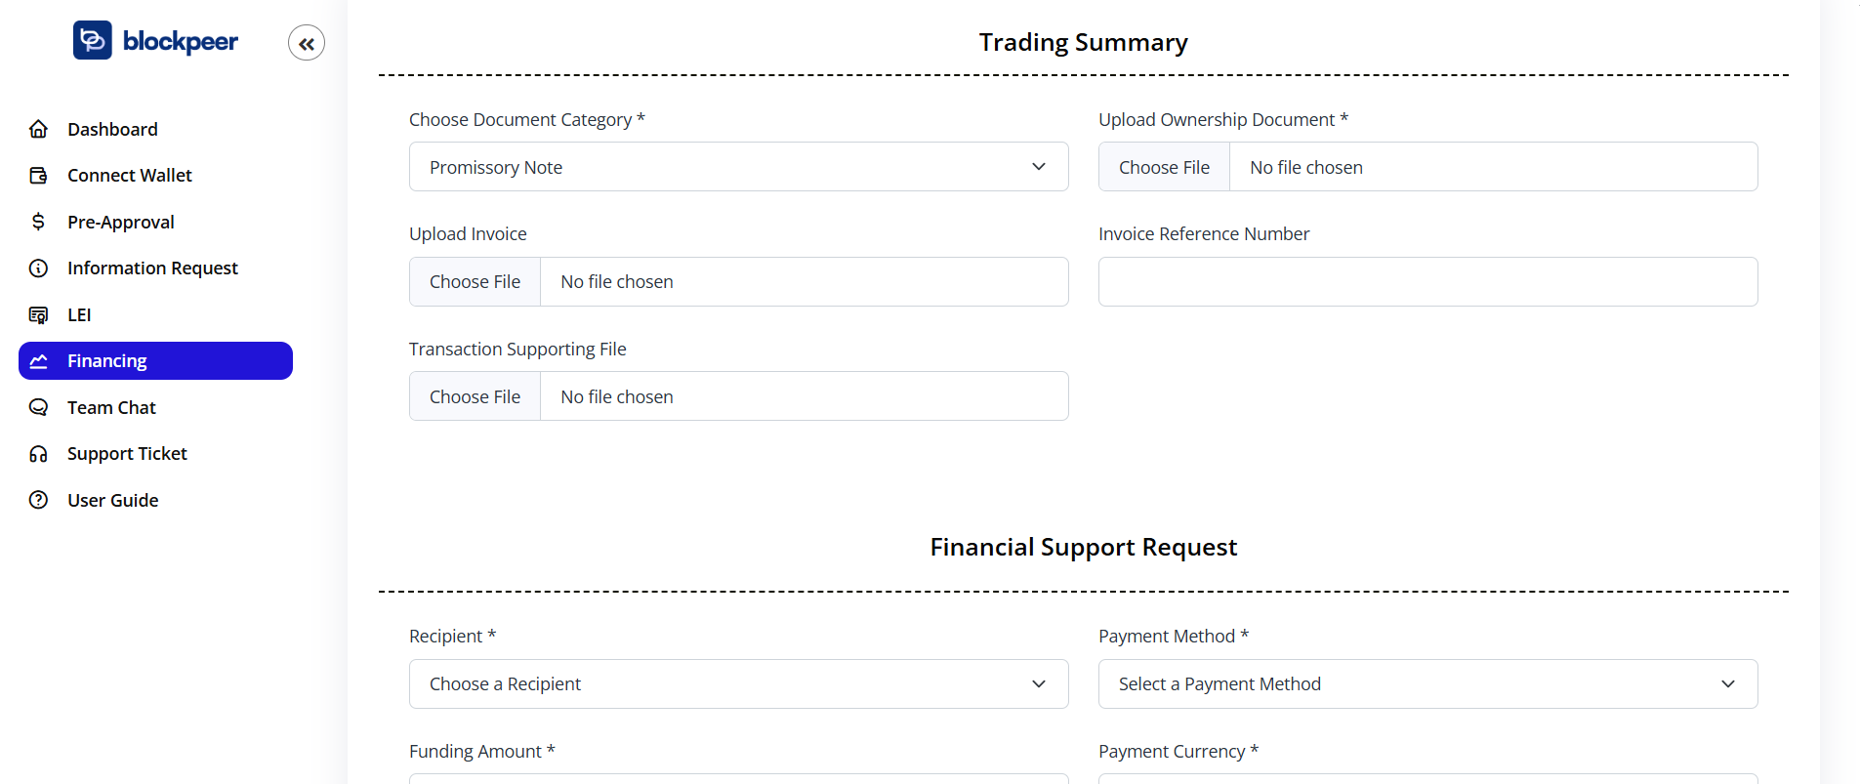Click the LEI certificate icon

(39, 314)
